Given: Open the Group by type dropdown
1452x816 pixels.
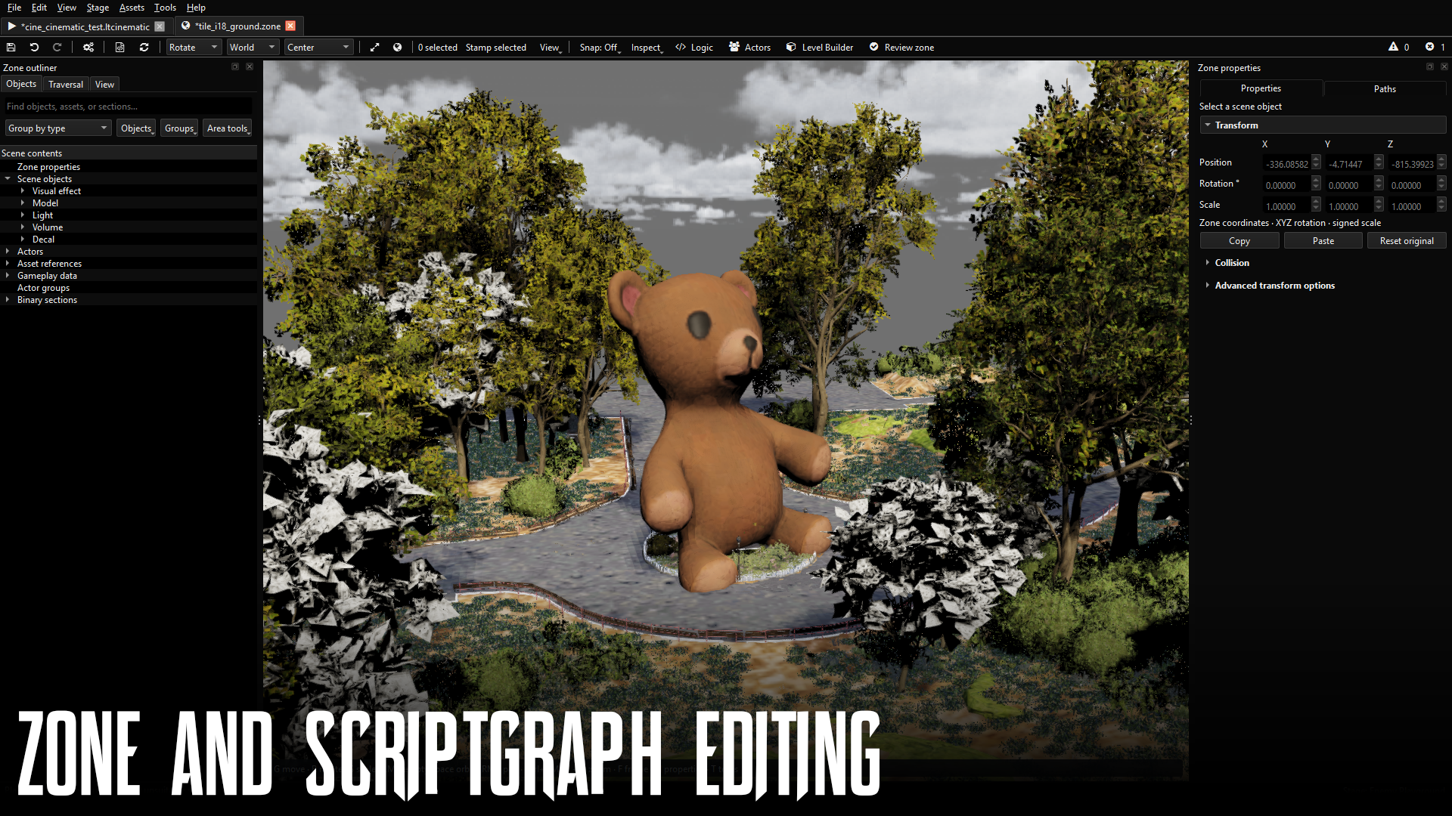Looking at the screenshot, I should (58, 128).
